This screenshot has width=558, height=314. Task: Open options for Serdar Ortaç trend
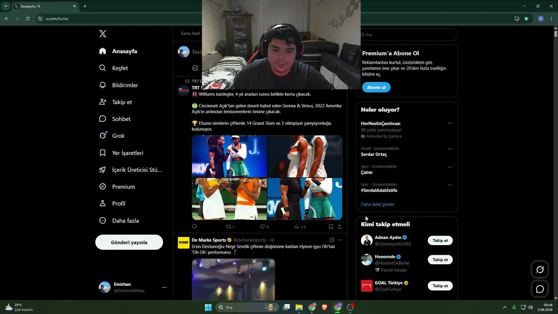coord(450,149)
